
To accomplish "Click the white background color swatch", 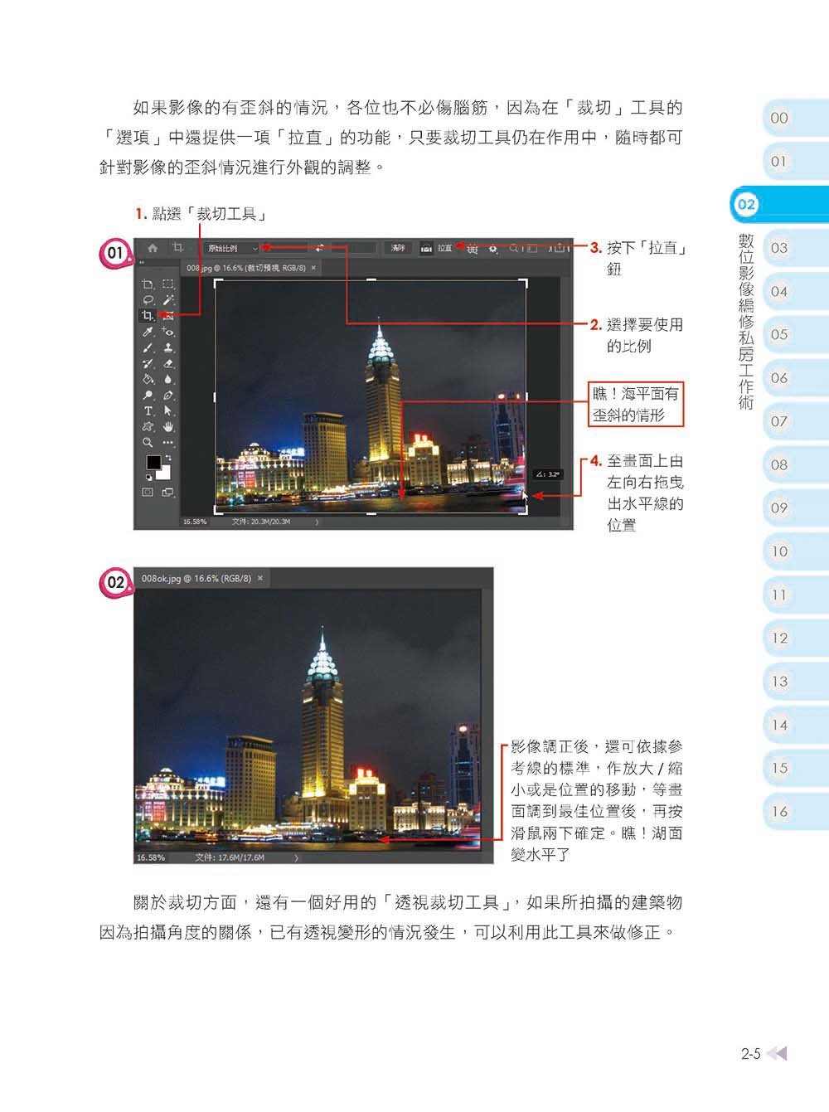I will (x=163, y=472).
